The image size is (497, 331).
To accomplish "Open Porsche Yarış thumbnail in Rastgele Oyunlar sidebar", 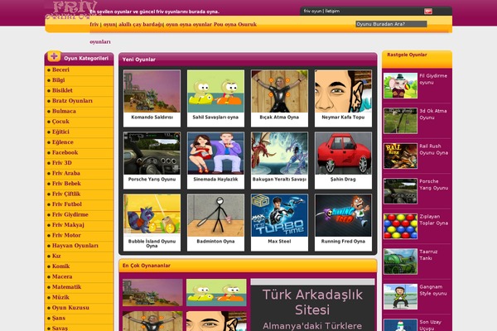I will [400, 191].
